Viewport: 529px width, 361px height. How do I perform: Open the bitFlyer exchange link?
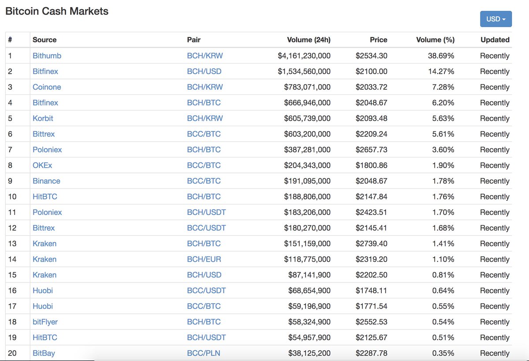click(45, 322)
